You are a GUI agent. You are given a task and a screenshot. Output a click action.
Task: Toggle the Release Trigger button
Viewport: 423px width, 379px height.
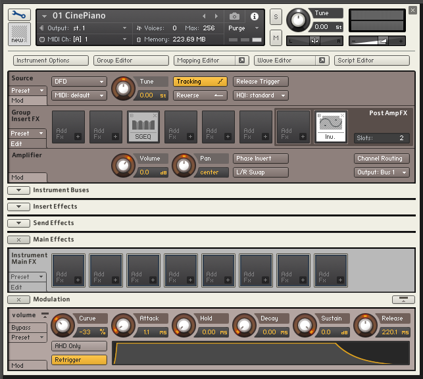click(x=261, y=82)
